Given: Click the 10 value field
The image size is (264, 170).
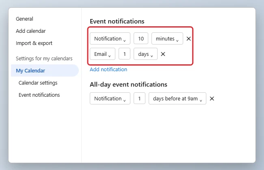Looking at the screenshot, I should tap(141, 38).
